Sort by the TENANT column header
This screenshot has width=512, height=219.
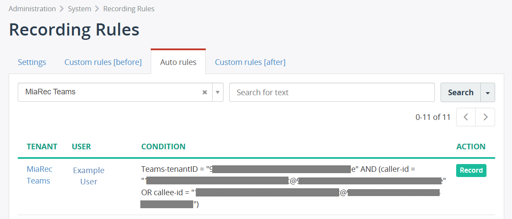coord(42,147)
